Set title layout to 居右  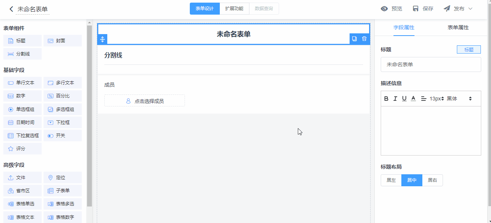432,180
